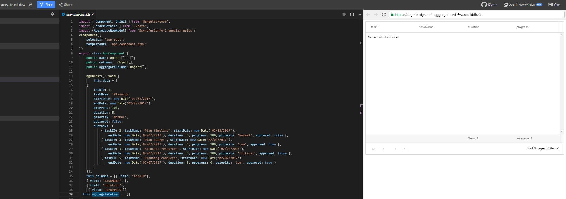This screenshot has width=566, height=199.
Task: Click 'No records to display' text
Action: click(x=383, y=37)
